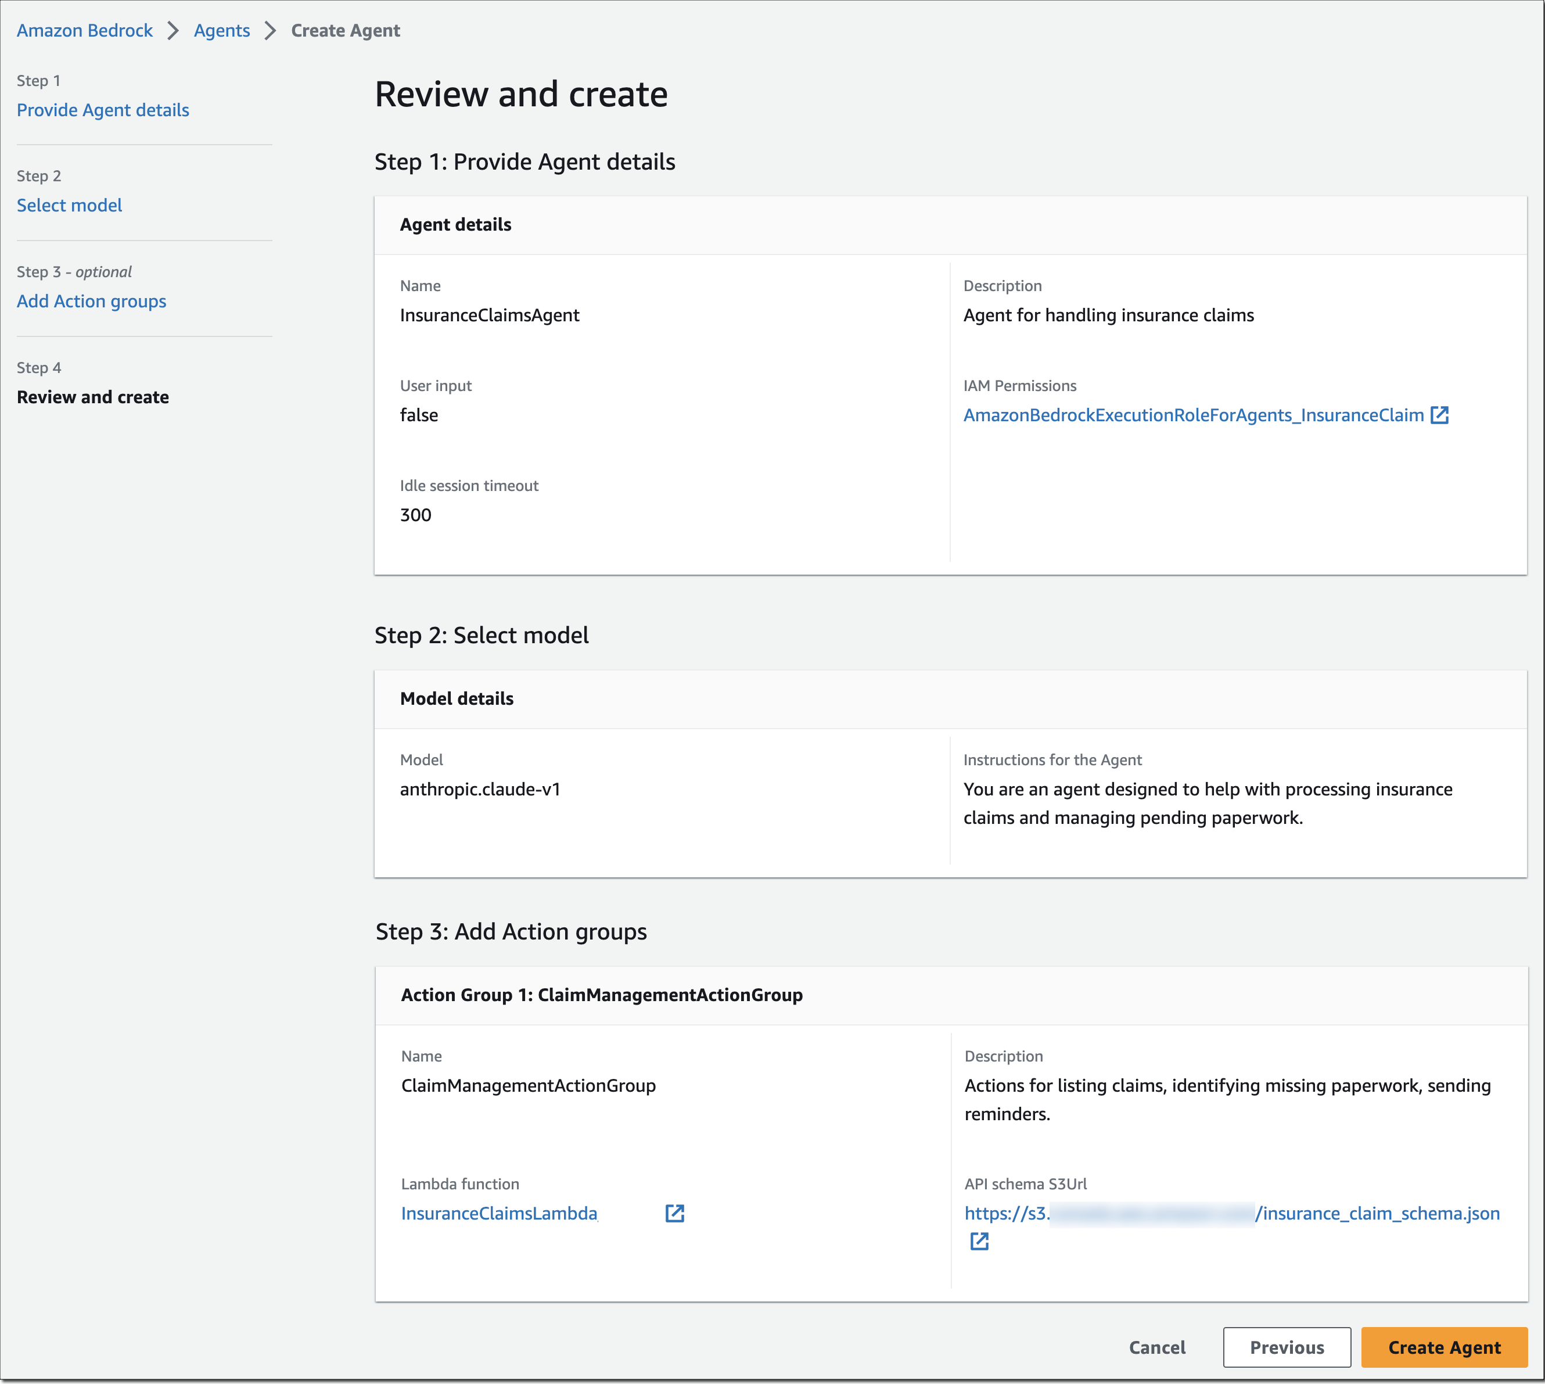Image resolution: width=1545 pixels, height=1384 pixels.
Task: Click the Model details section header
Action: coord(456,698)
